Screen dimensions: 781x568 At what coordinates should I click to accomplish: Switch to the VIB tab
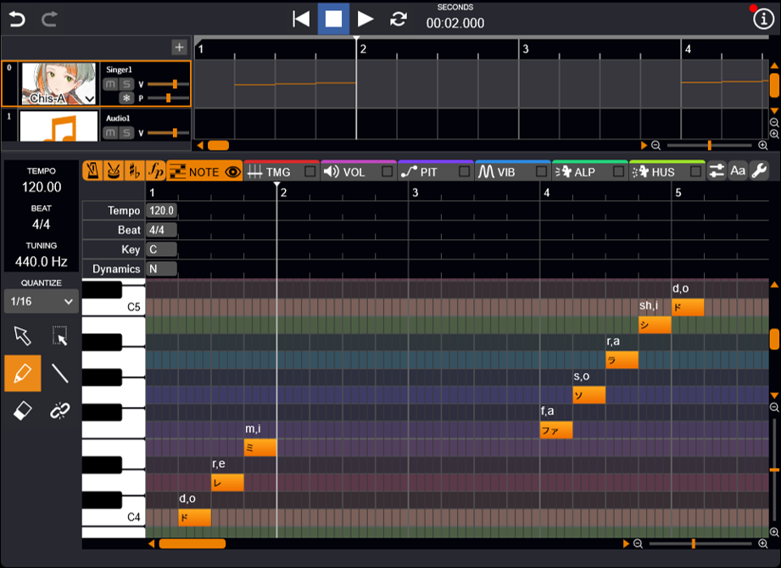pyautogui.click(x=505, y=172)
